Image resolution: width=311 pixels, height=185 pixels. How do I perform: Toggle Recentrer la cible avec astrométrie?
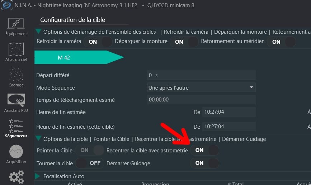coord(204,151)
